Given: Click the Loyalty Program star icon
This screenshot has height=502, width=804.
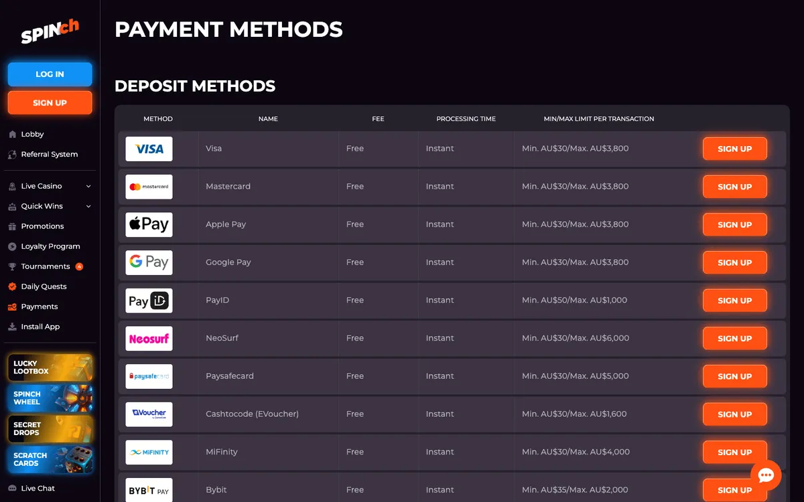Looking at the screenshot, I should 12,246.
